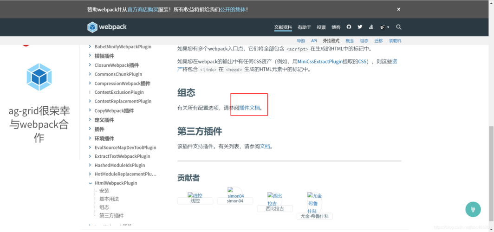Open 博客 top nav item
The height and width of the screenshot is (232, 494).
[336, 27]
